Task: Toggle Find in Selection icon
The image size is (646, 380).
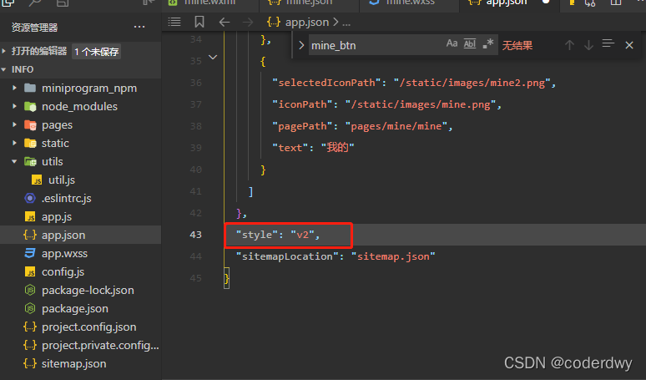Action: pos(608,43)
